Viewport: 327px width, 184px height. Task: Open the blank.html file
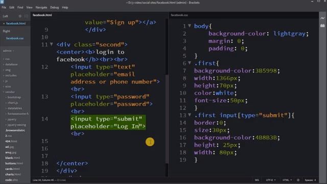tap(12, 158)
